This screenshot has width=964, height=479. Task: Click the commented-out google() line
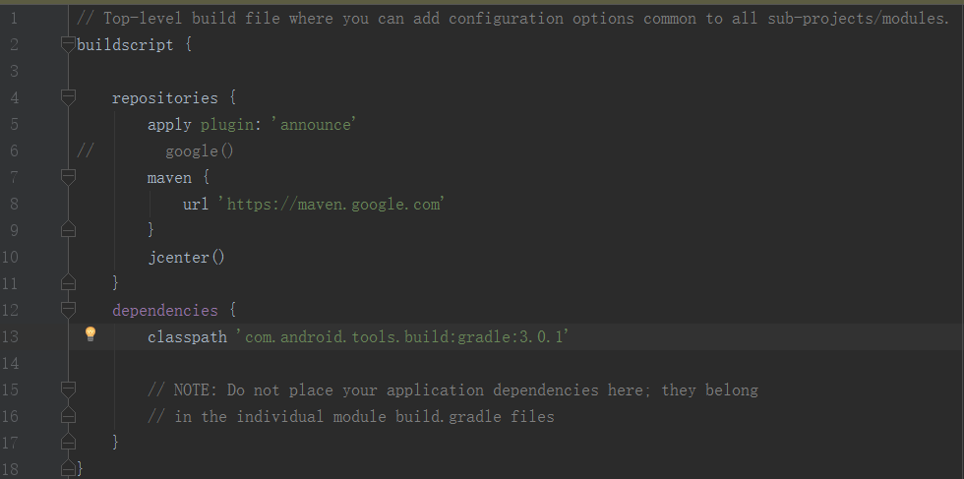[155, 150]
